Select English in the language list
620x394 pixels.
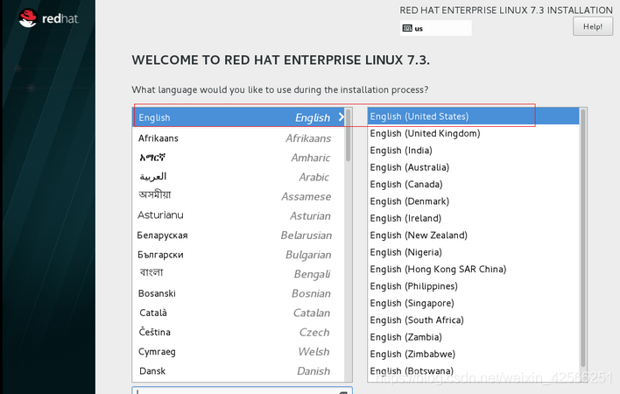pos(239,117)
